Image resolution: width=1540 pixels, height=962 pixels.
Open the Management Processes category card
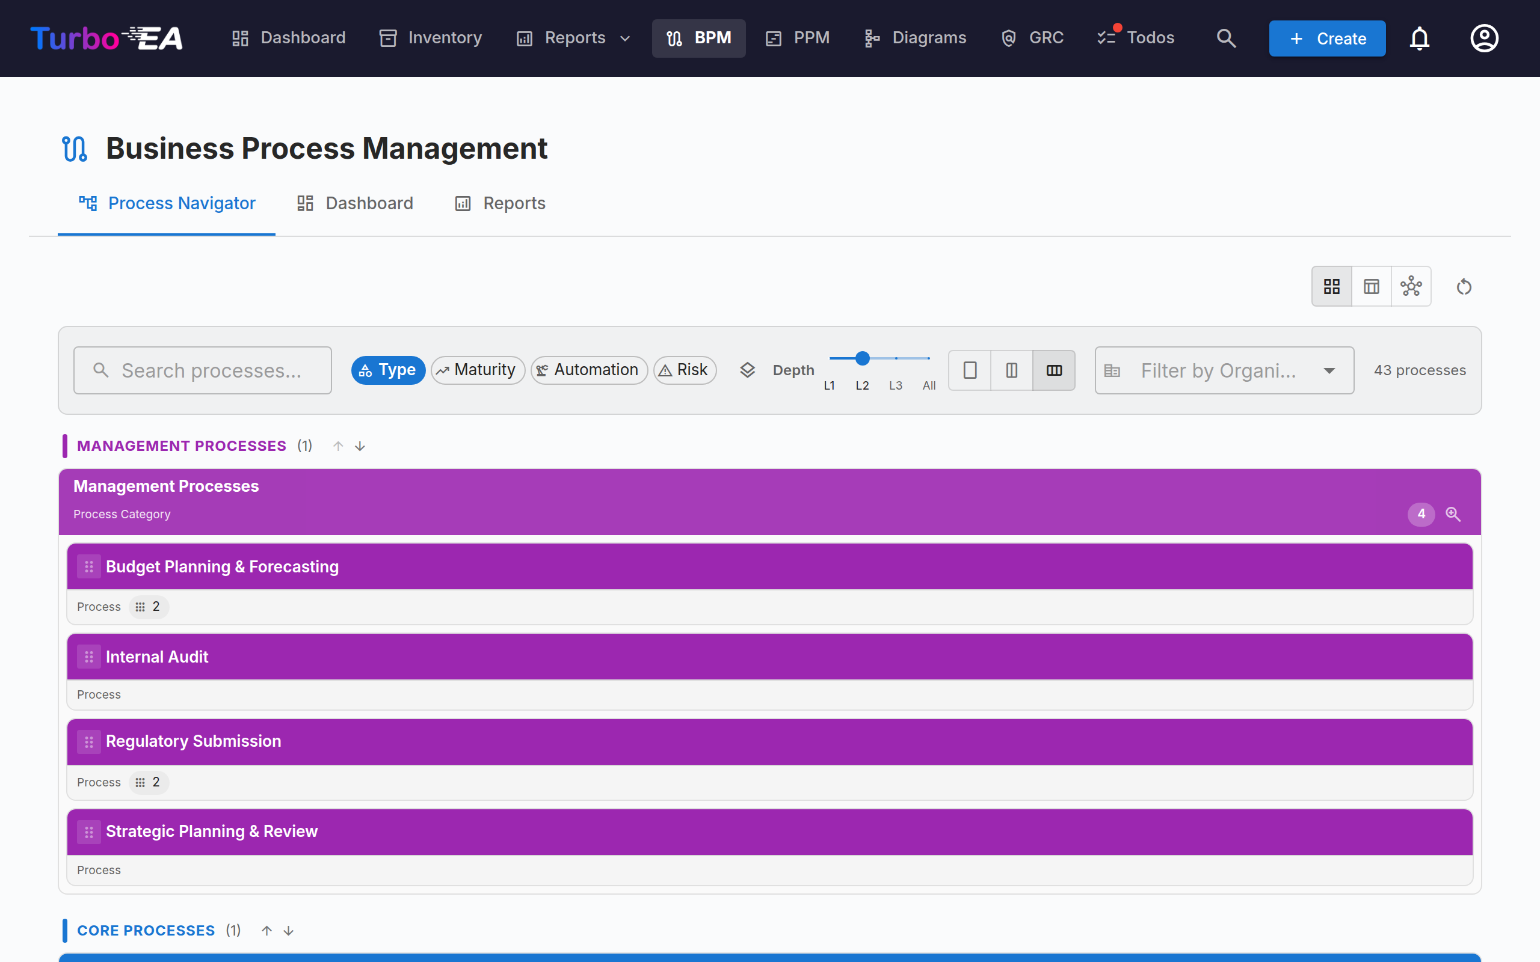click(x=770, y=502)
